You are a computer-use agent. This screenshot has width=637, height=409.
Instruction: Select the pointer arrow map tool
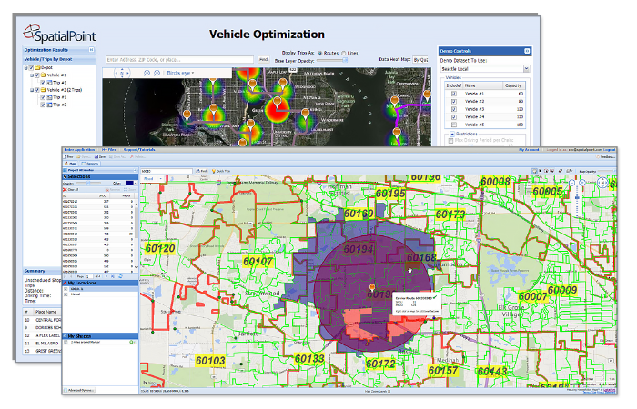tap(541, 171)
